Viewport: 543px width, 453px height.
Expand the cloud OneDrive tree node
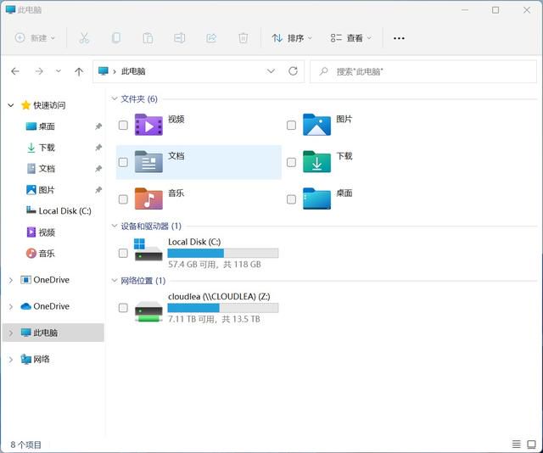click(x=11, y=306)
